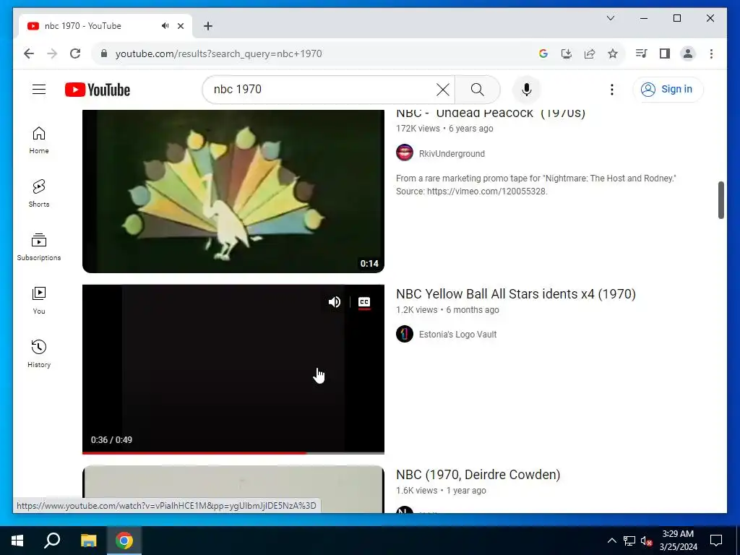Share this page using the share icon
This screenshot has height=555, width=740.
(x=590, y=53)
